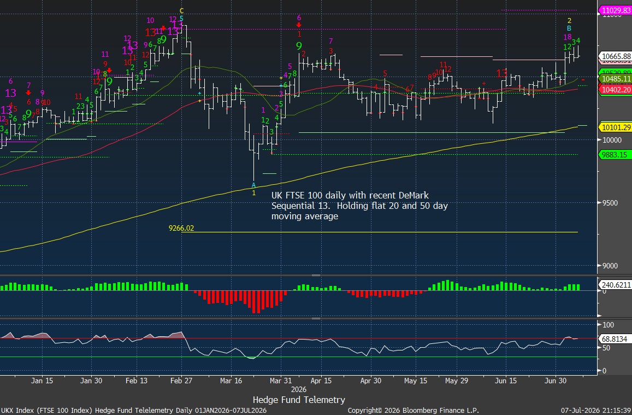Image resolution: width=632 pixels, height=415 pixels.
Task: Select the Jan 30 date axis label
Action: coord(91,381)
